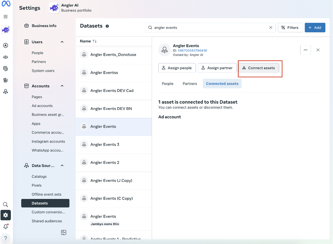Open Partners under Users in sidebar
The height and width of the screenshot is (244, 333).
coord(39,62)
